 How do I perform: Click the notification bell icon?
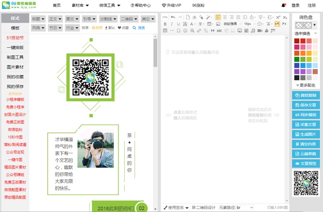tap(284, 5)
